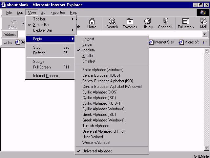210x158 pixels.
Task: Select Smaller font size
Action: [112, 56]
